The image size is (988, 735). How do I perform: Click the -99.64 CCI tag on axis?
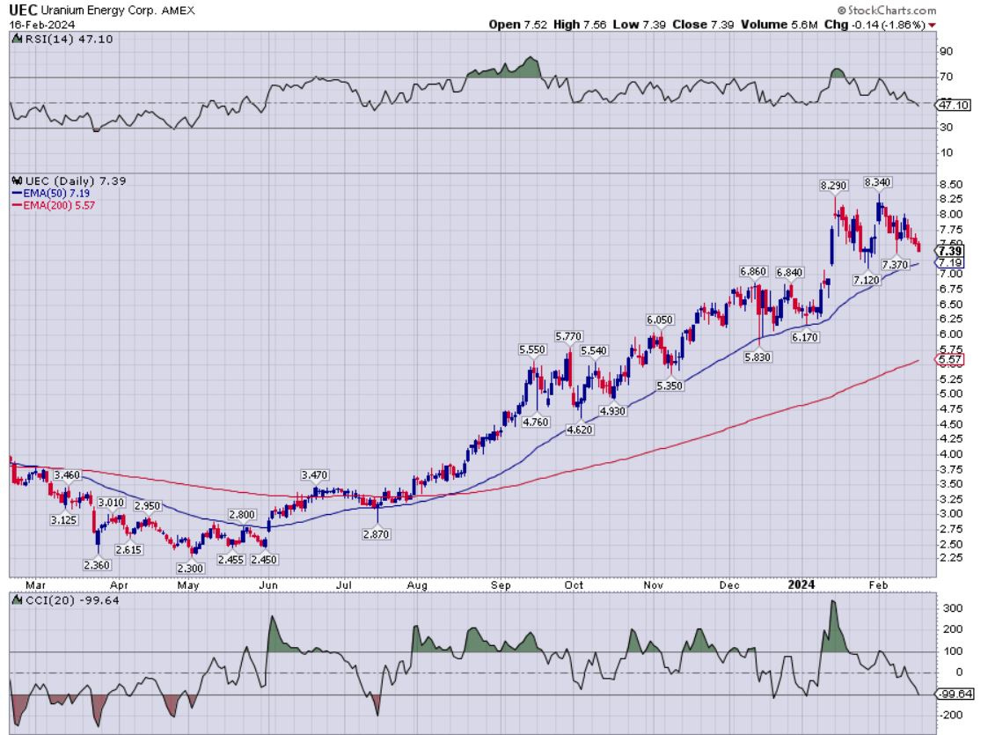coord(955,694)
